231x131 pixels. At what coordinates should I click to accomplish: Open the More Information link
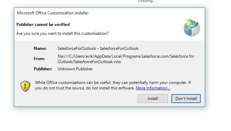pyautogui.click(x=153, y=88)
